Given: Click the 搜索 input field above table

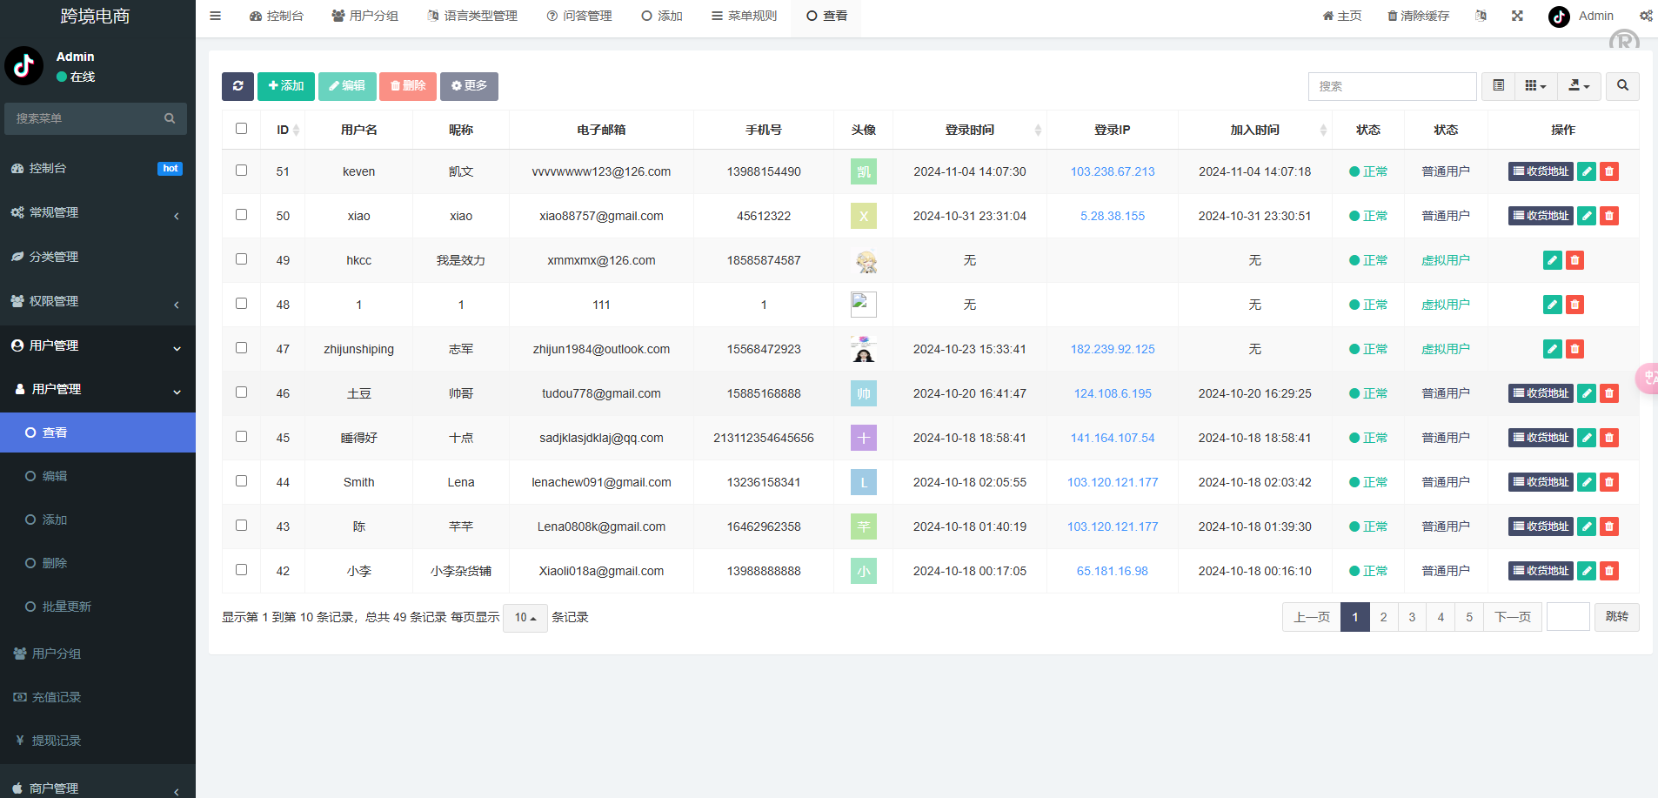Looking at the screenshot, I should coord(1392,86).
